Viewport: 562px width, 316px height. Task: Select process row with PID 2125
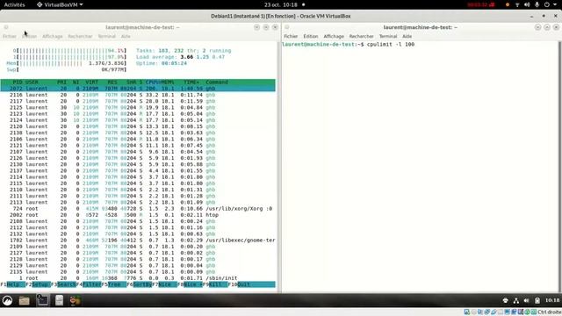click(138, 107)
